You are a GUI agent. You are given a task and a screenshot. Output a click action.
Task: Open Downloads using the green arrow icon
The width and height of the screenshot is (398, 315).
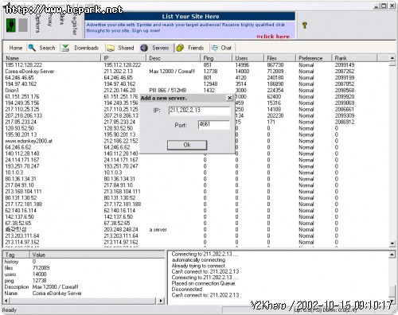tap(65, 48)
